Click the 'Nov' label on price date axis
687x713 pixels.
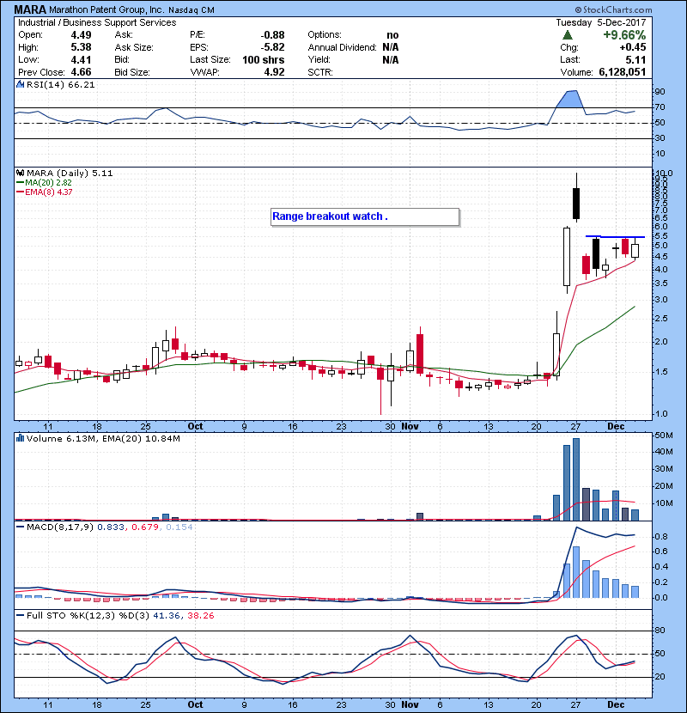pyautogui.click(x=410, y=427)
